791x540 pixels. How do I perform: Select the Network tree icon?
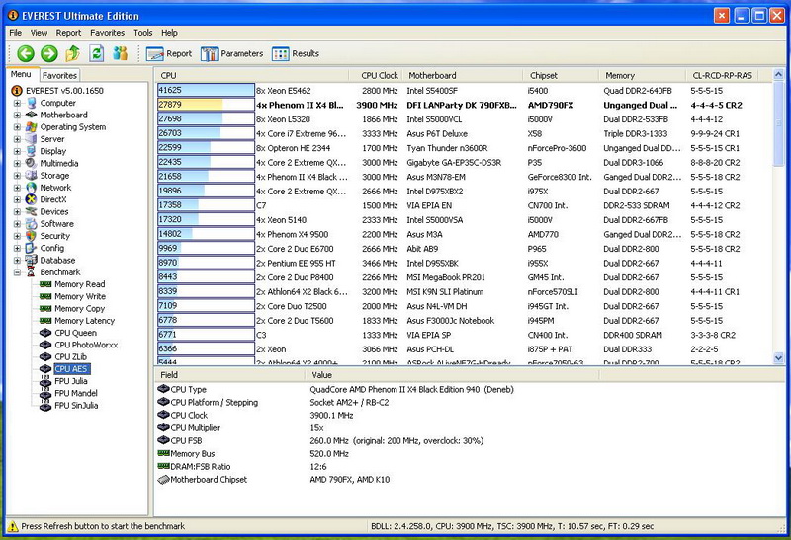32,188
